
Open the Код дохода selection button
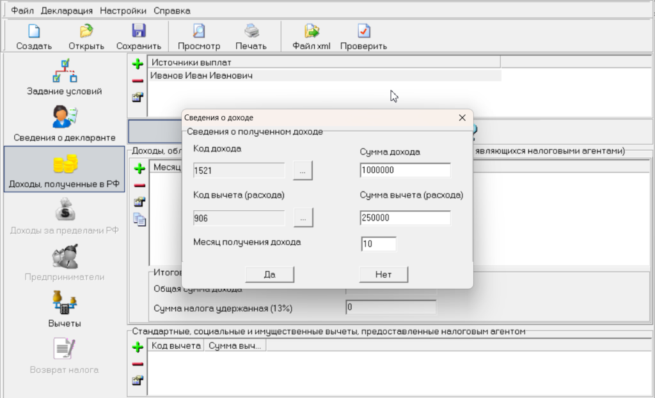pyautogui.click(x=303, y=171)
